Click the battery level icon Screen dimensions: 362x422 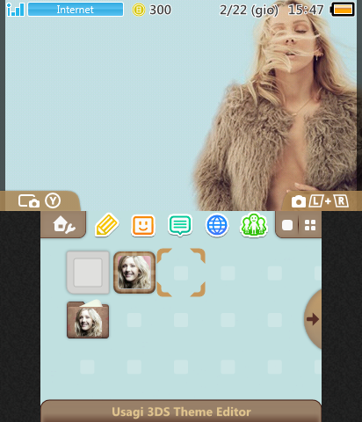click(343, 10)
